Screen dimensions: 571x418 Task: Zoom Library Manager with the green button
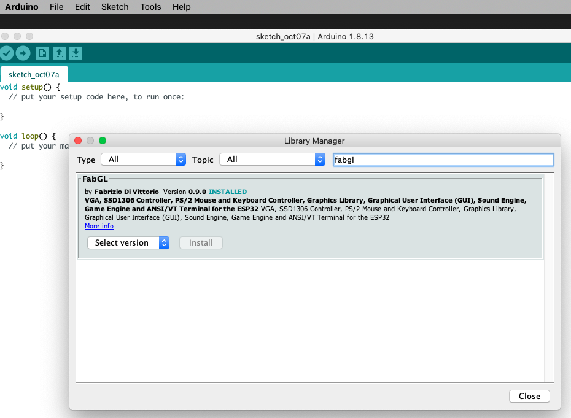[103, 141]
